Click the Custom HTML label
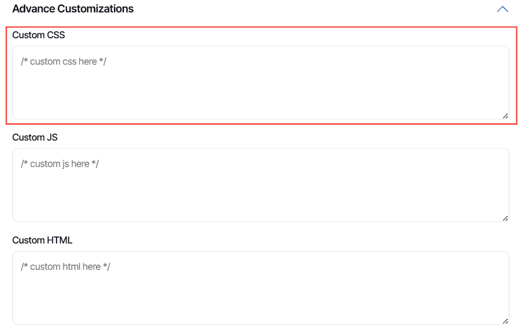The width and height of the screenshot is (525, 335). 42,240
